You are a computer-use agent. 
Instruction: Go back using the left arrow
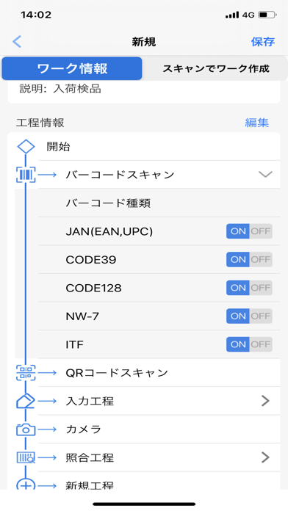[x=17, y=42]
